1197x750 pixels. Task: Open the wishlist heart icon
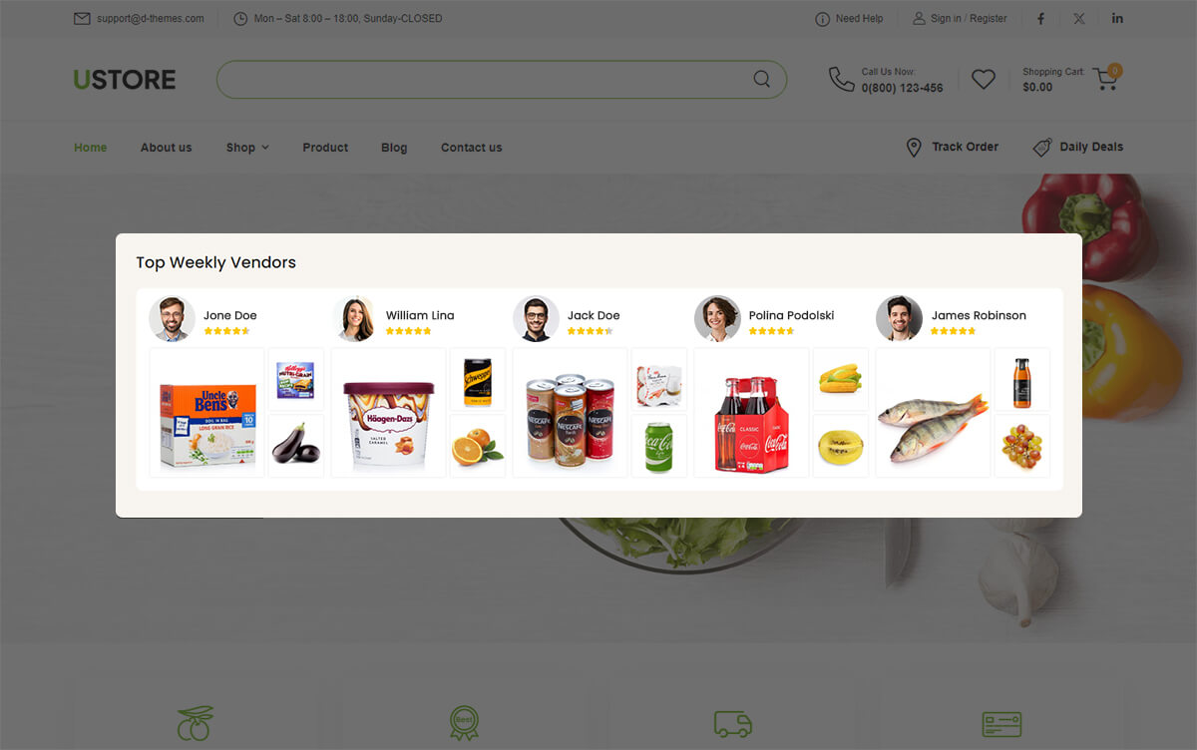[x=984, y=79]
